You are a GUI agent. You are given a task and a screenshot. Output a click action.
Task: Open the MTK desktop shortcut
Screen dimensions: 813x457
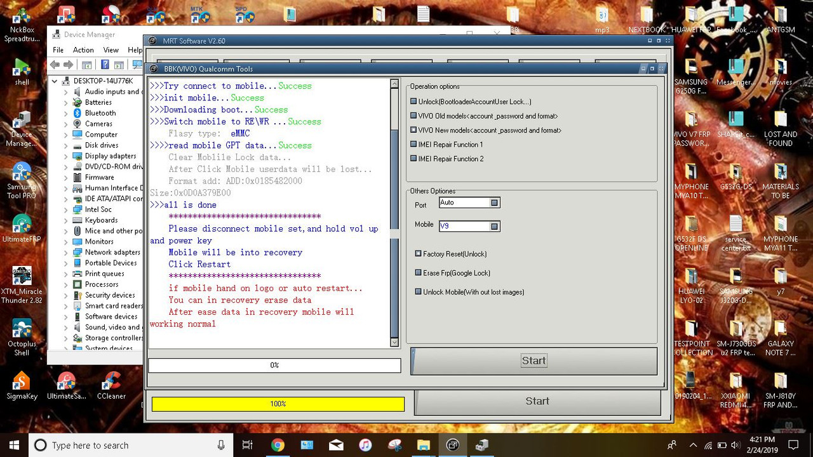click(x=200, y=15)
